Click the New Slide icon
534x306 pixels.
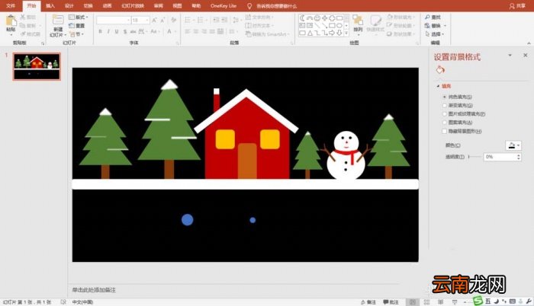[x=58, y=21]
